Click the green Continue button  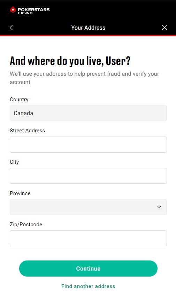(88, 269)
